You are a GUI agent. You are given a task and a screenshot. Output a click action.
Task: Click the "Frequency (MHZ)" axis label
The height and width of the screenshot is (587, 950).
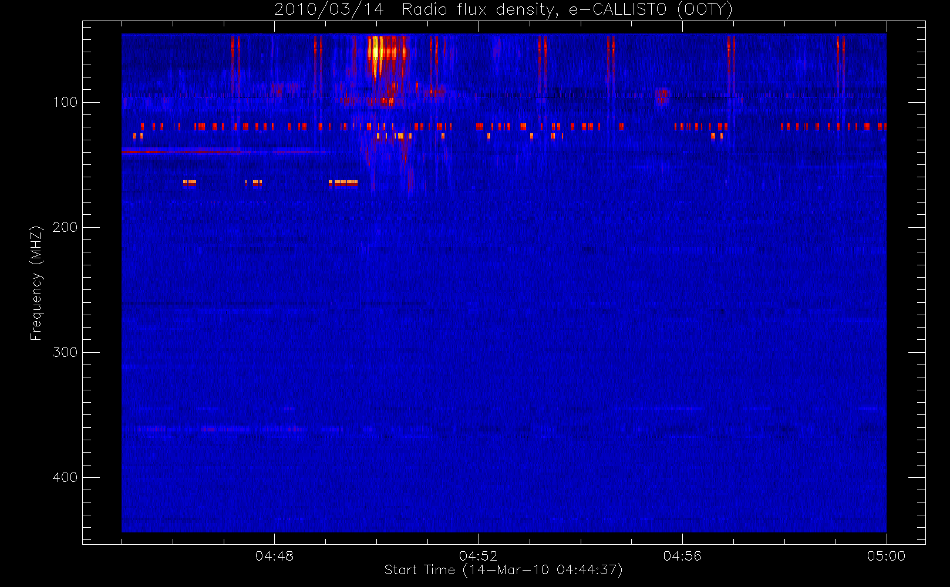36,283
